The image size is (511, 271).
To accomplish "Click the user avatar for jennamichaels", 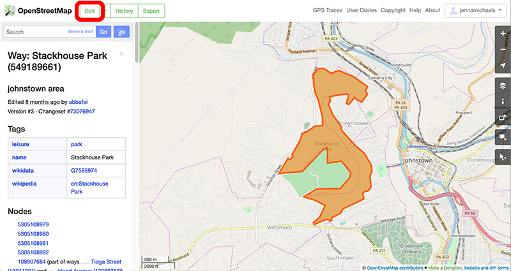I will tap(453, 11).
